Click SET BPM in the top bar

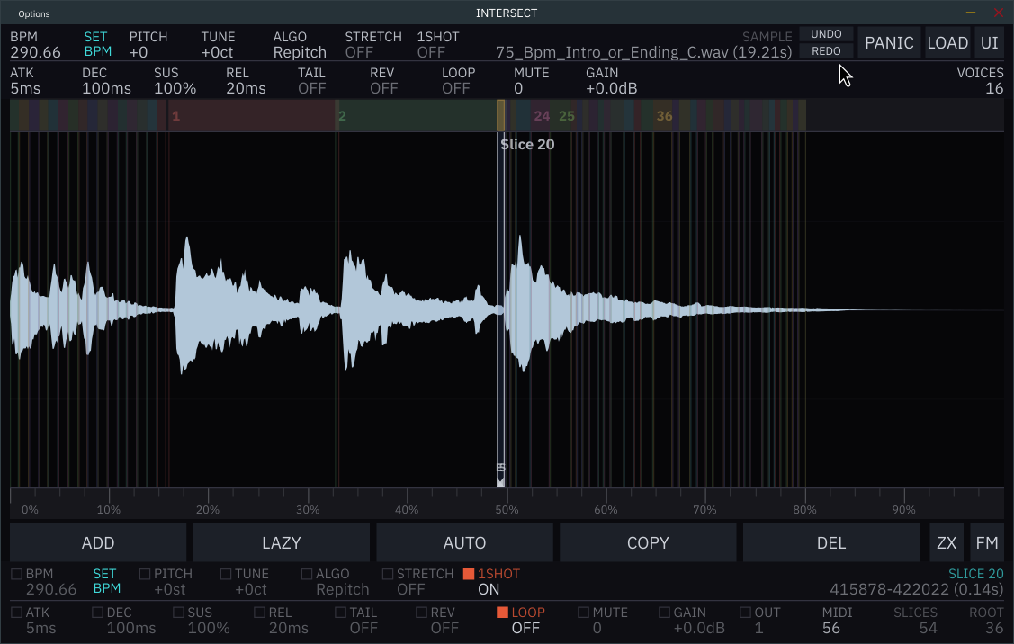click(x=96, y=42)
